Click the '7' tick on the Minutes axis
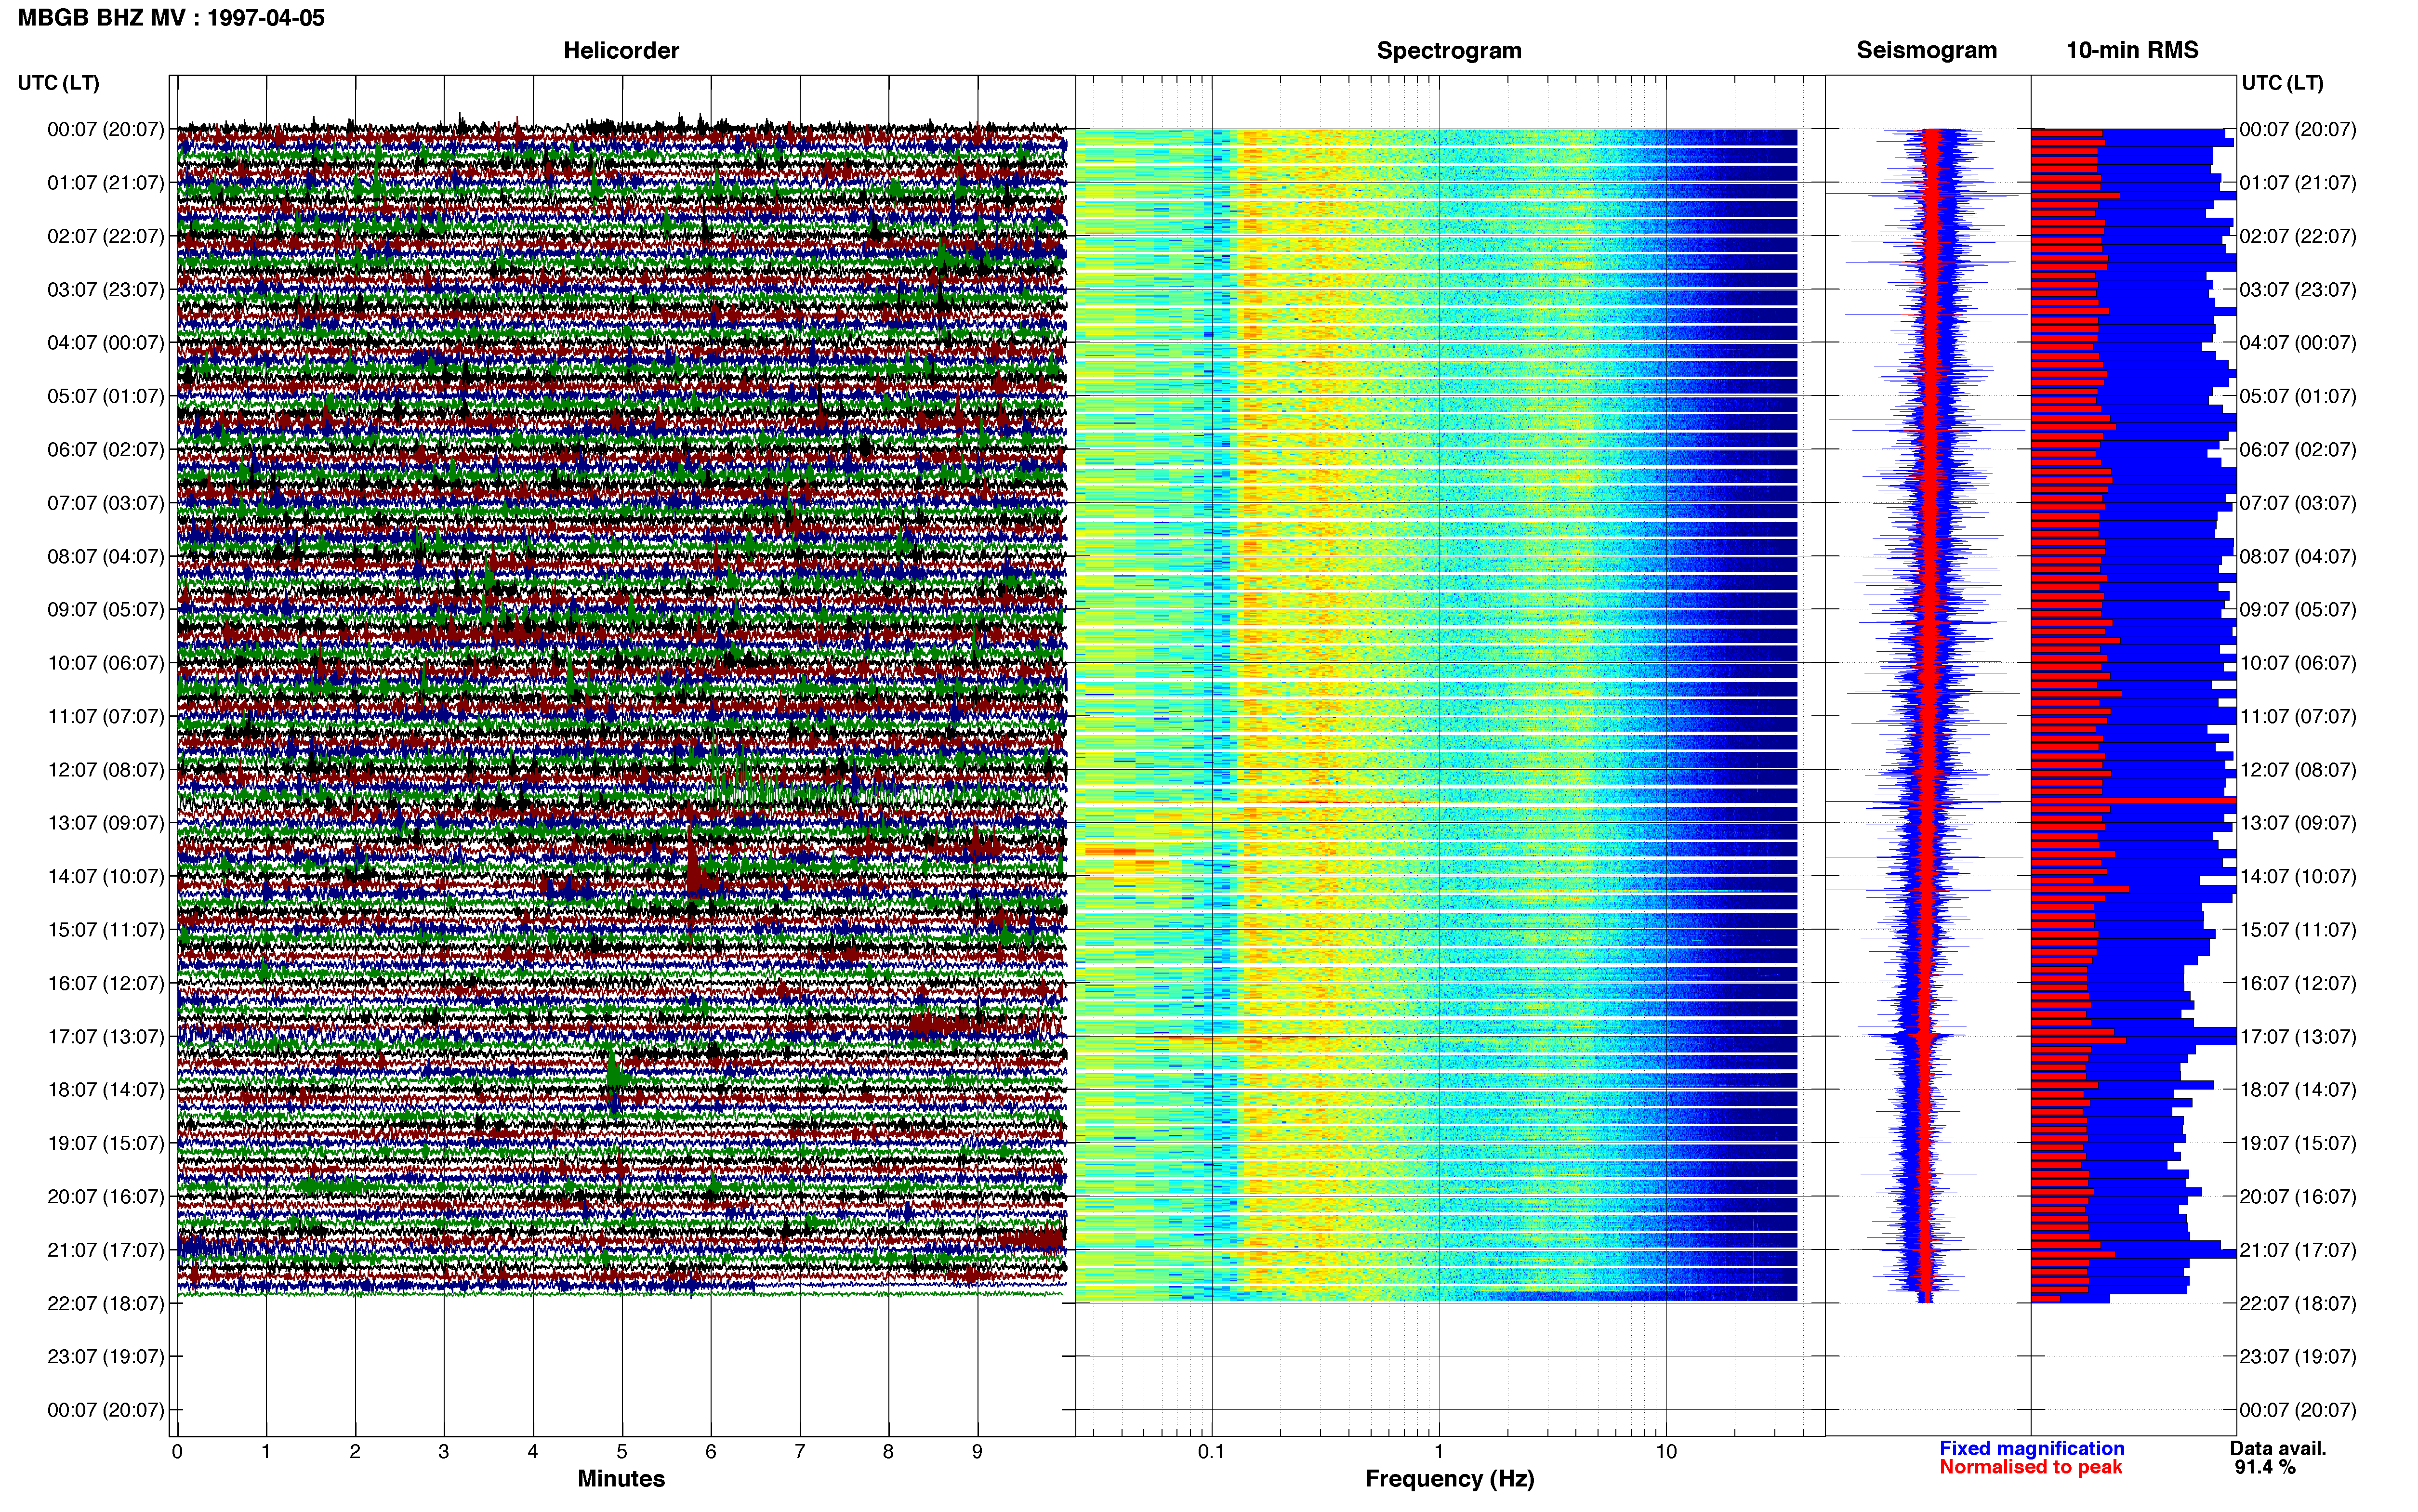Screen dimensions: 2418x1512 pyautogui.click(x=800, y=1452)
